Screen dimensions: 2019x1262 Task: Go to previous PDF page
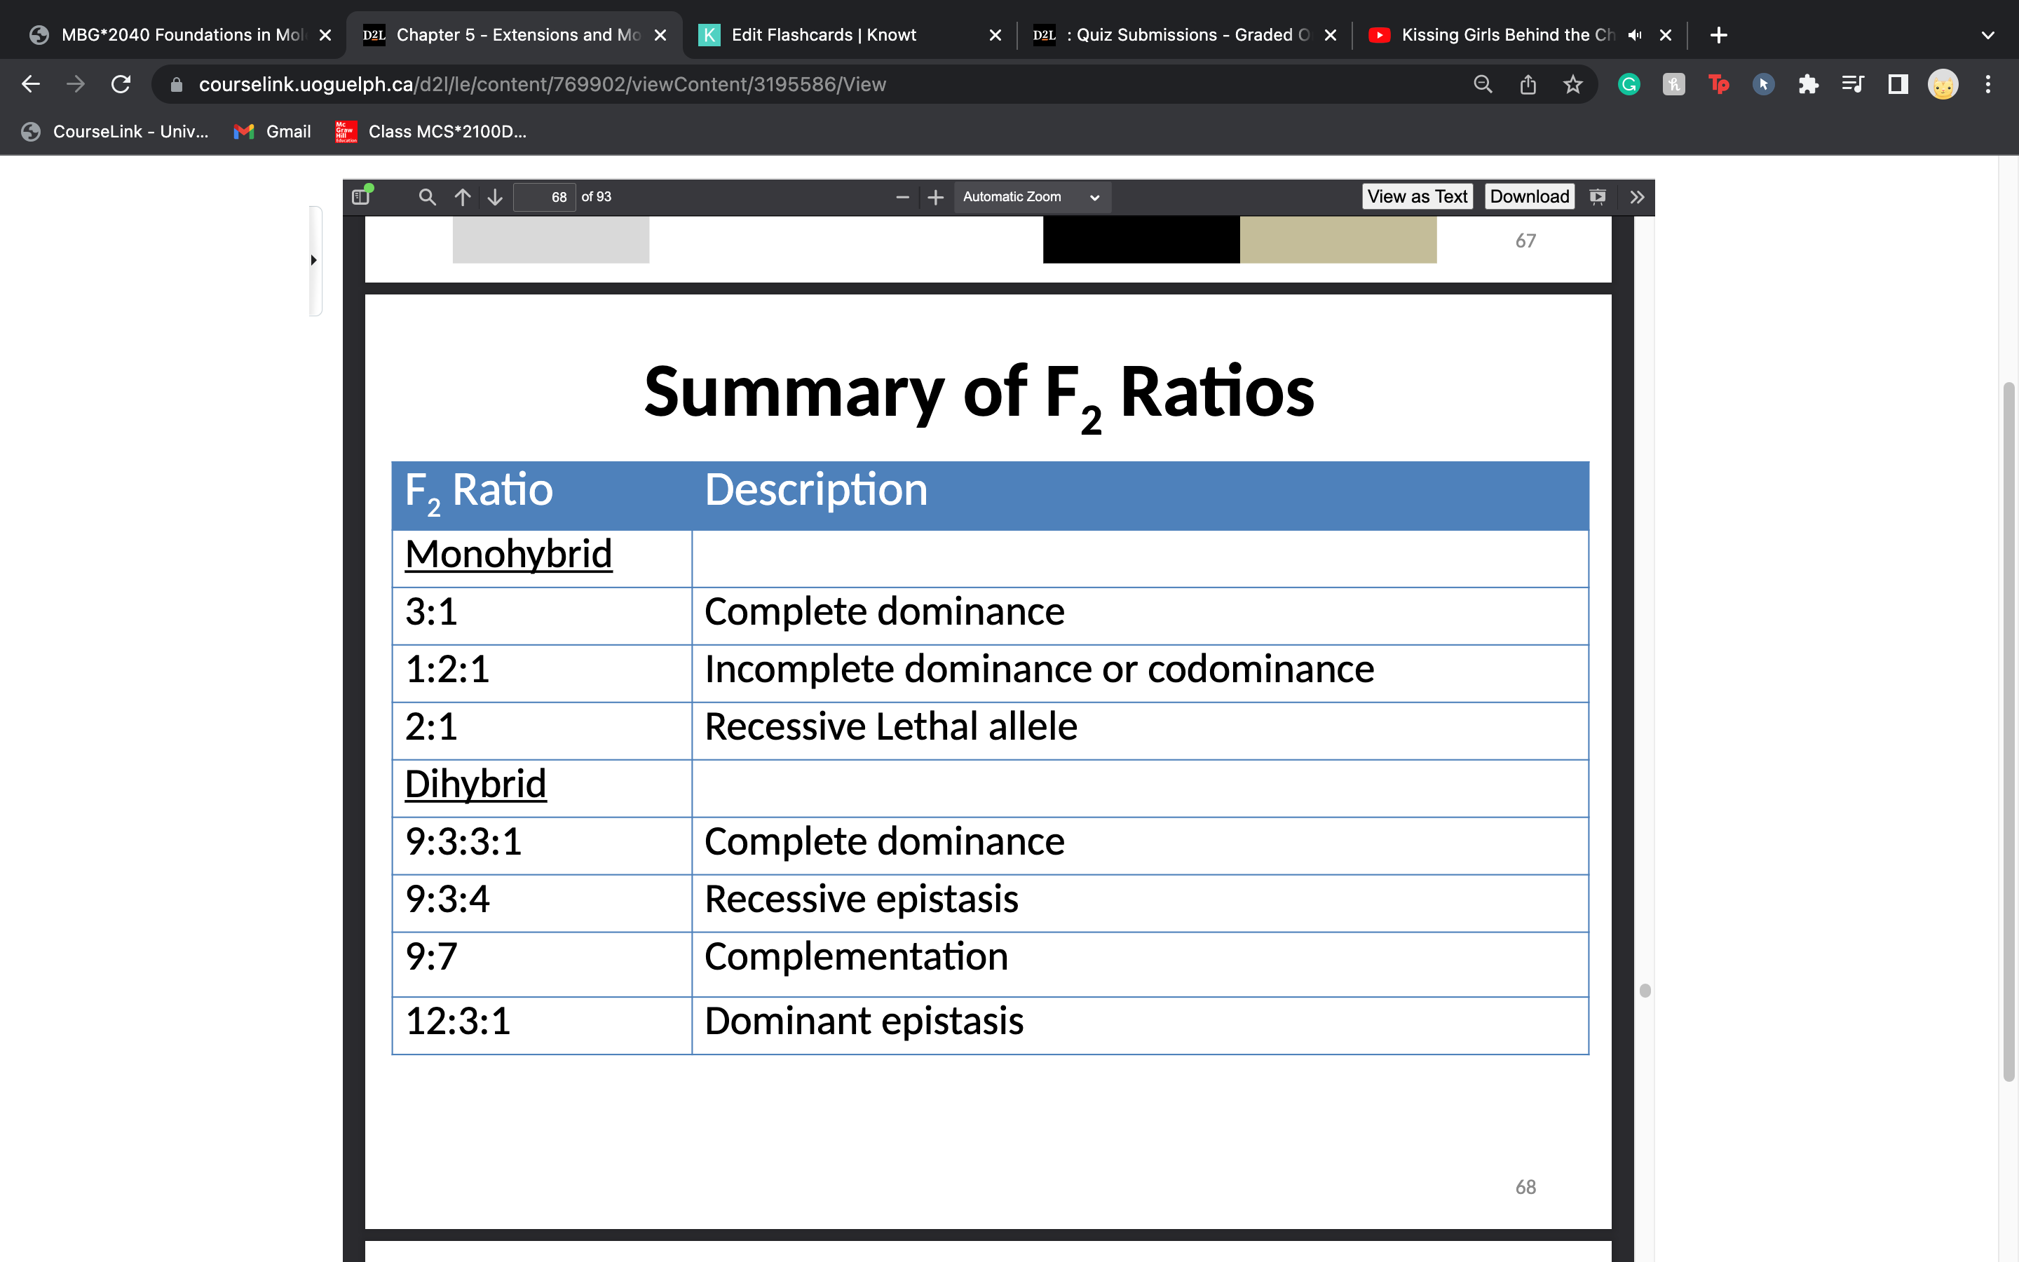pyautogui.click(x=462, y=197)
